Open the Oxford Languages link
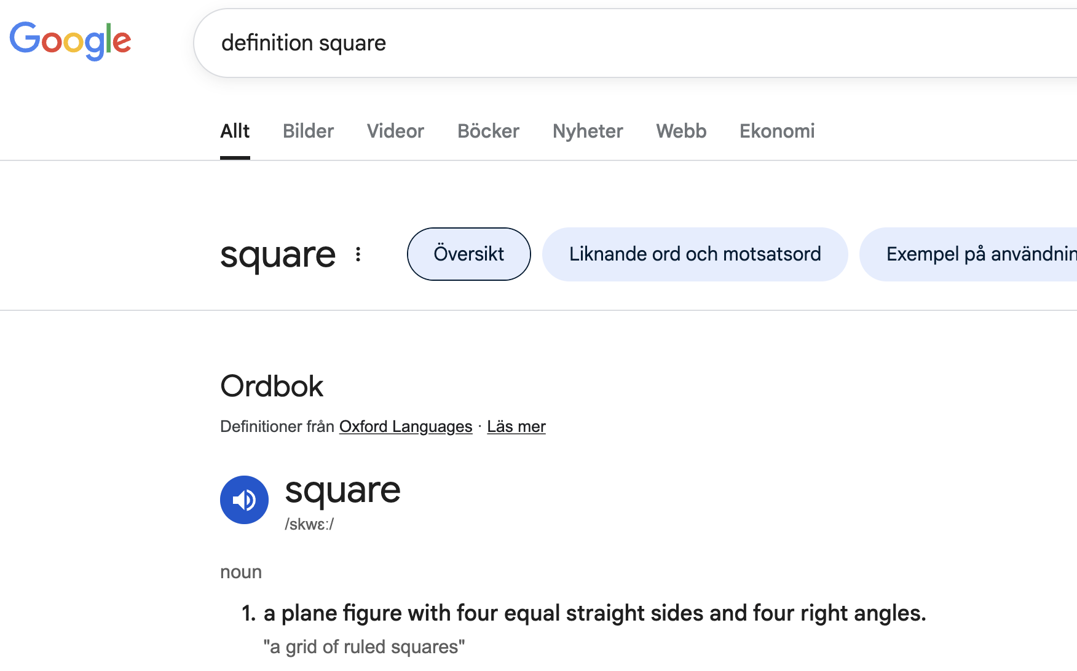 [406, 426]
